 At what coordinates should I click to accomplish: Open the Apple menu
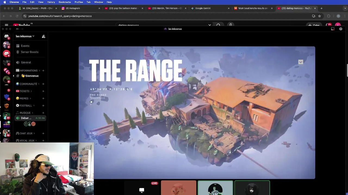5,2
